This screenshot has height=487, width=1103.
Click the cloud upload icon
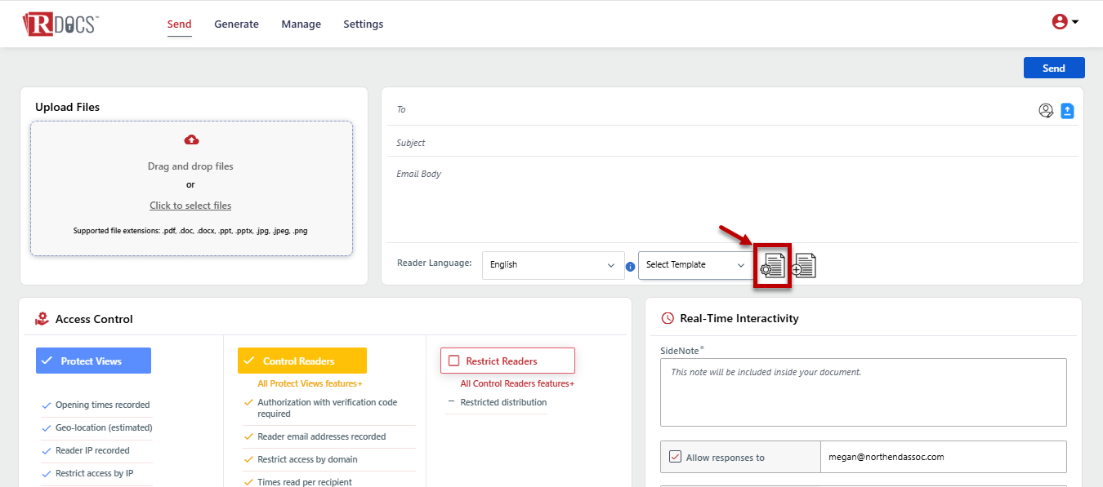coord(191,139)
